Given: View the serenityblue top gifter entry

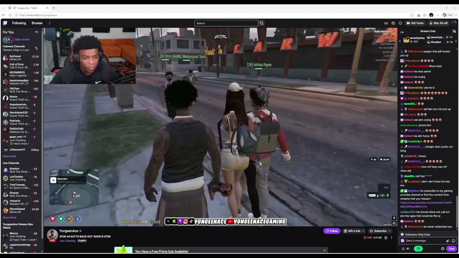Looking at the screenshot, I should point(413,39).
